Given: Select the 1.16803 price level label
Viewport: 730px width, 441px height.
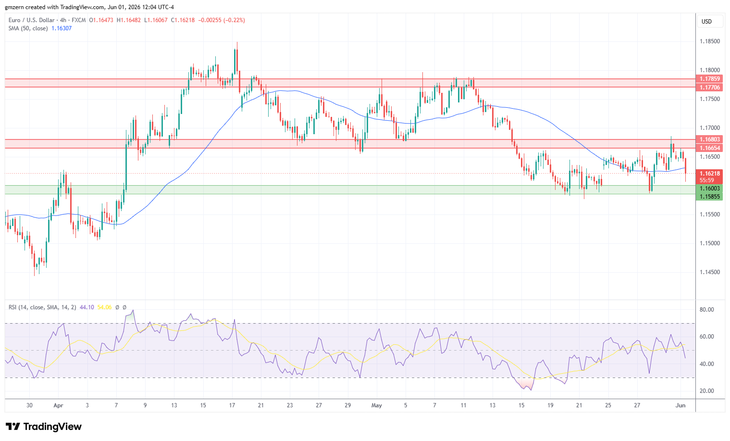Looking at the screenshot, I should click(710, 140).
